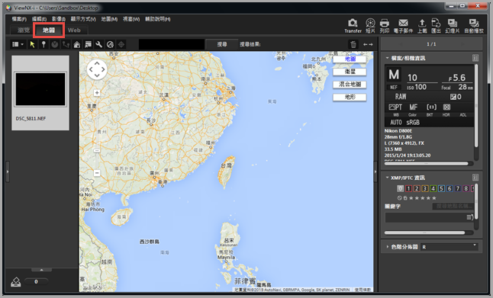This screenshot has height=298, width=493.
Task: Zoom in with the map plus button
Action: [x=97, y=93]
